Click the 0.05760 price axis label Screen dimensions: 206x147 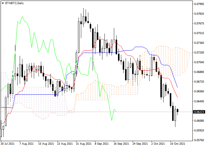(x=199, y=140)
